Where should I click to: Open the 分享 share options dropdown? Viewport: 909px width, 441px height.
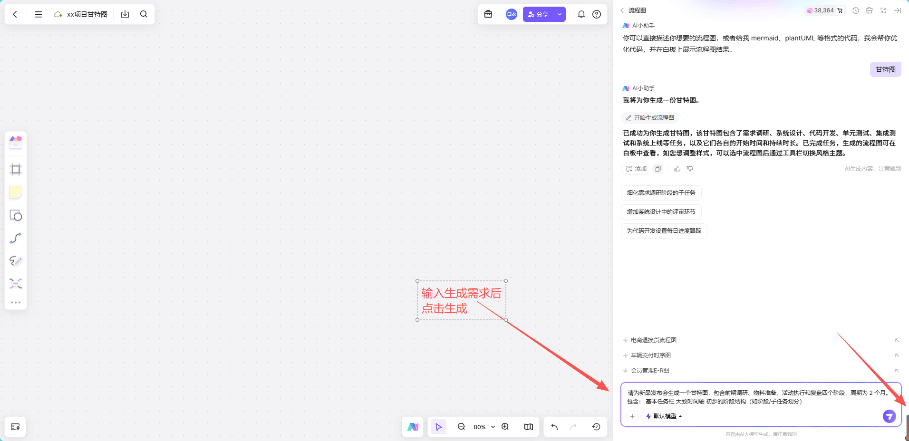tap(560, 14)
